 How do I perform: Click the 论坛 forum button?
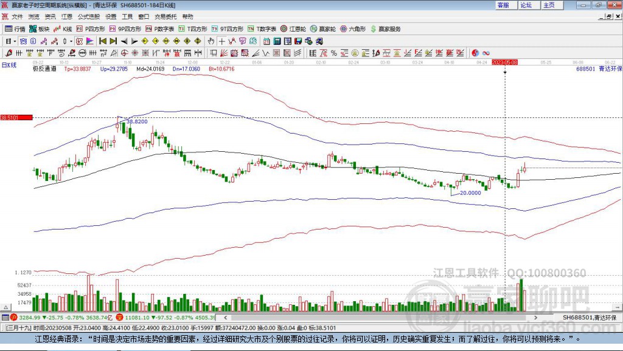(527, 5)
